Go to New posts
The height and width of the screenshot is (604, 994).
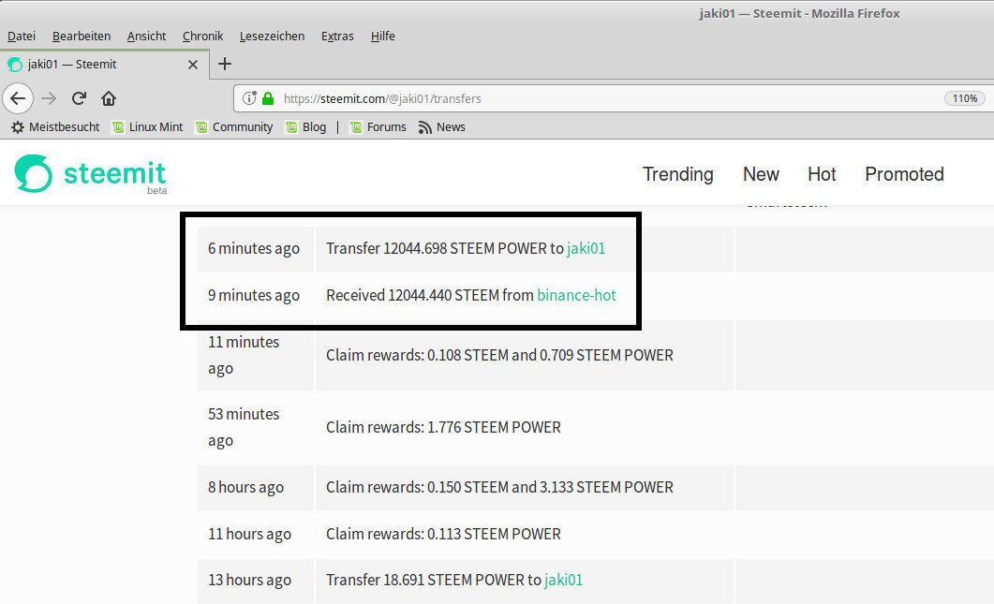point(761,174)
